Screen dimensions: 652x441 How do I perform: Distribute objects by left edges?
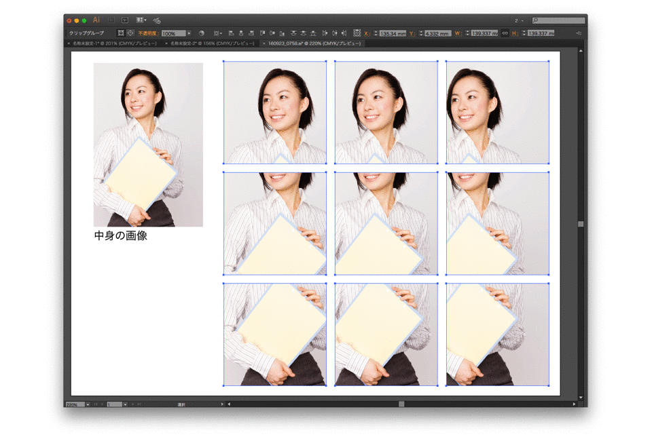(325, 33)
